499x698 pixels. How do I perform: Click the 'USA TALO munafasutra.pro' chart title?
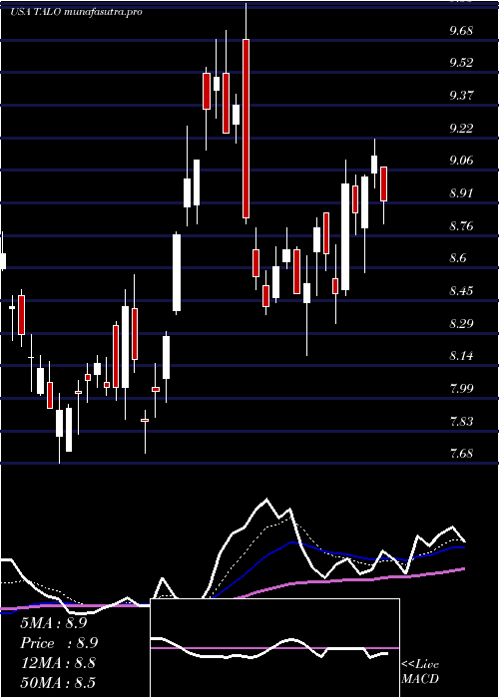coord(76,12)
